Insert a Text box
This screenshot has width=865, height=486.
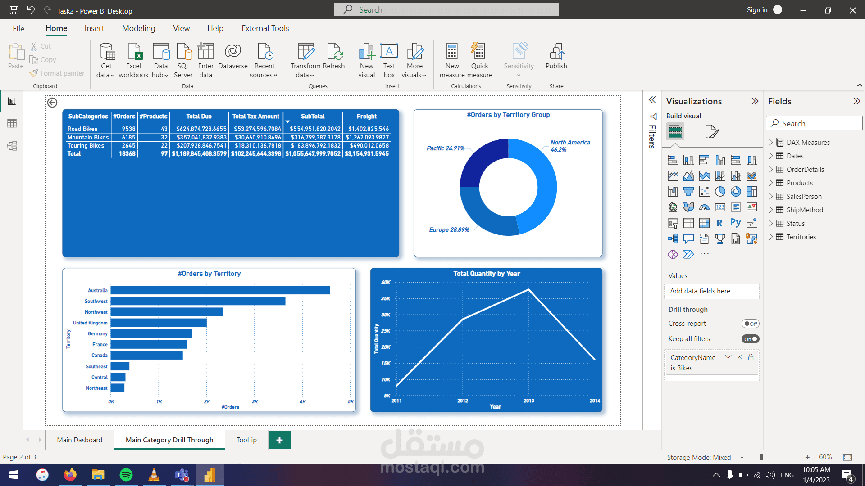point(389,61)
